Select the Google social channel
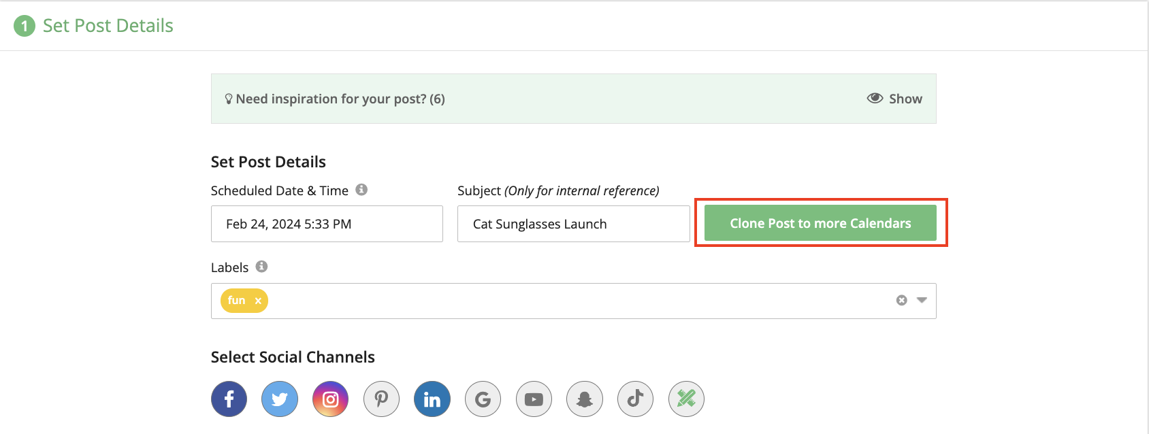The image size is (1149, 434). 483,399
